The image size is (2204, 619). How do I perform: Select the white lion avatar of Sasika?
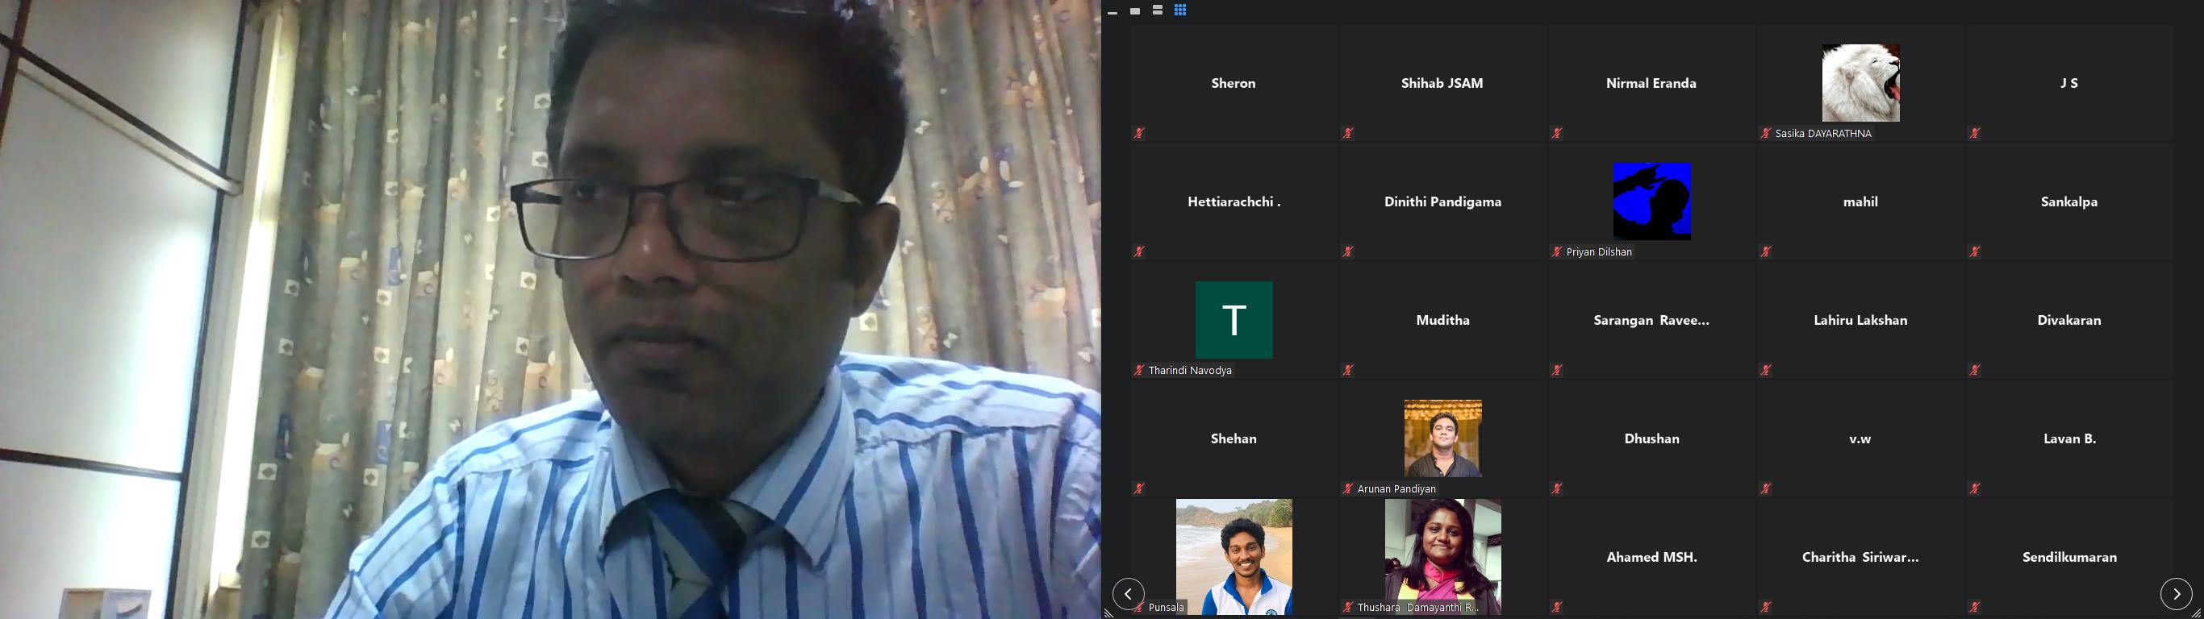(1860, 83)
